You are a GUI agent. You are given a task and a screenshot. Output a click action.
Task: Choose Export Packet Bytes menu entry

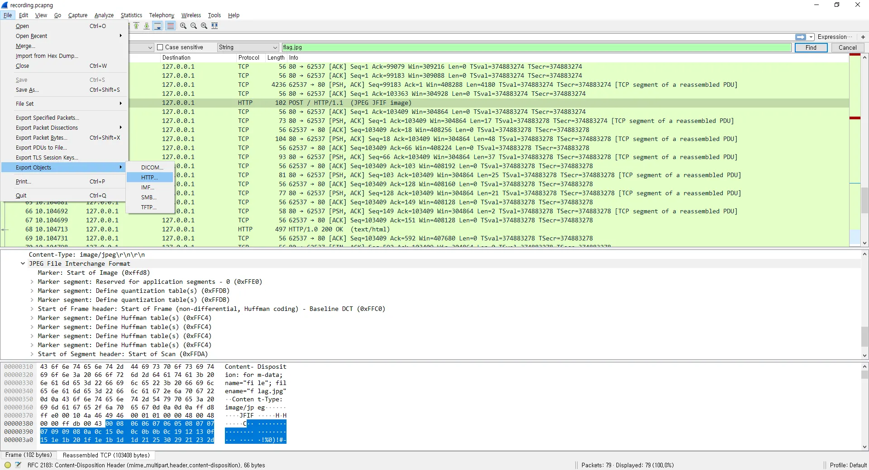(41, 138)
